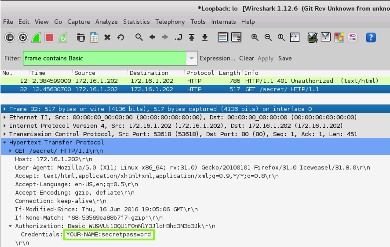Reset zoom to normal size
This screenshot has width=390, height=247.
[x=281, y=37]
